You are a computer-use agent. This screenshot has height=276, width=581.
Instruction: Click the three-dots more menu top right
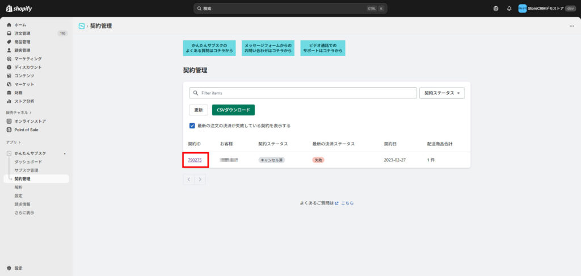[571, 26]
